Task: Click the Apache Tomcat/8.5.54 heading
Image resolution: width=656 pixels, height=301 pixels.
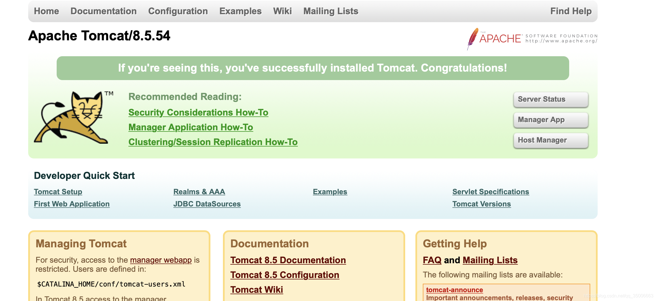Action: (x=99, y=36)
